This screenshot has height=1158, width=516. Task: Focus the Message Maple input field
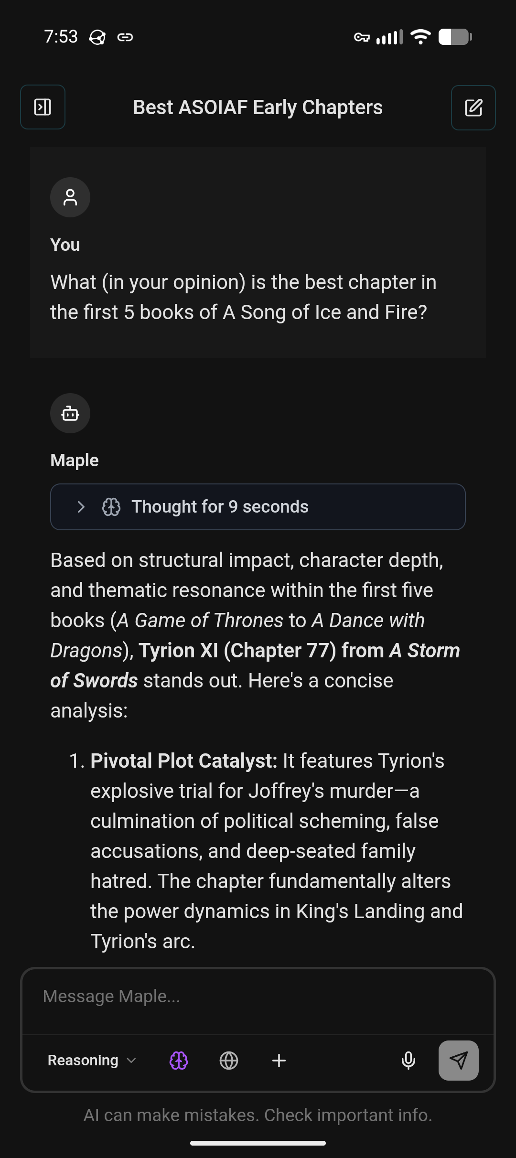click(258, 997)
